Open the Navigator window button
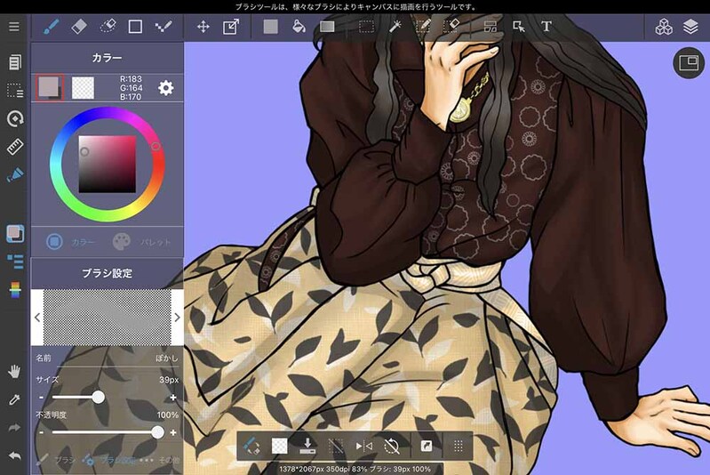This screenshot has width=710, height=475. 689,62
